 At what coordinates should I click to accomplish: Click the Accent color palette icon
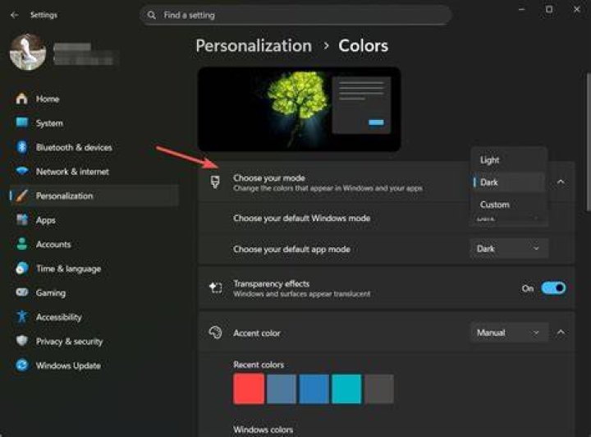click(216, 333)
